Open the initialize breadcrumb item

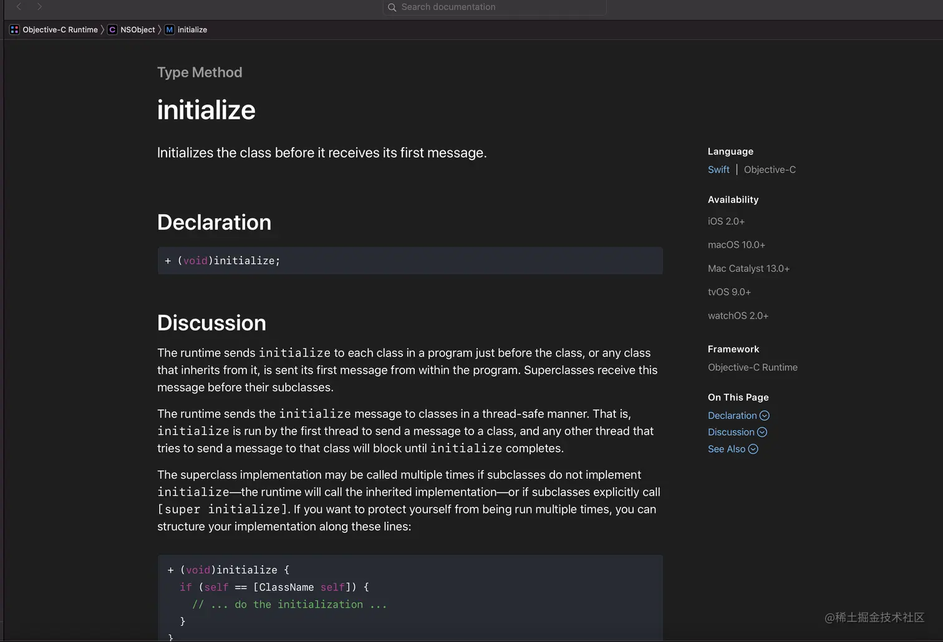pos(192,30)
